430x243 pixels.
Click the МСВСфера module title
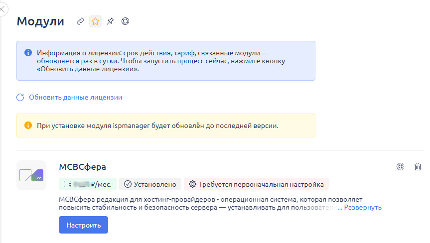(x=83, y=167)
